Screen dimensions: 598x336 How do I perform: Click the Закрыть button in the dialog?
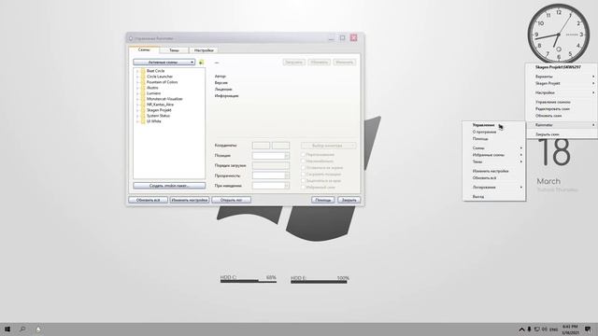pos(349,200)
